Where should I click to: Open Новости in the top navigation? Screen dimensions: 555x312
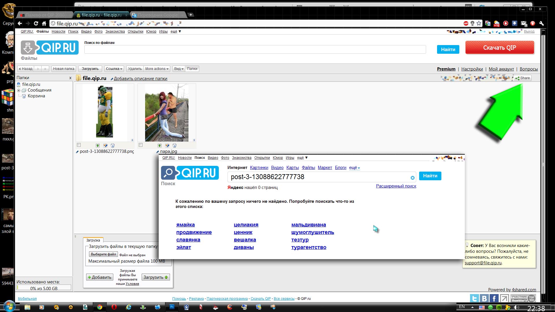point(58,31)
